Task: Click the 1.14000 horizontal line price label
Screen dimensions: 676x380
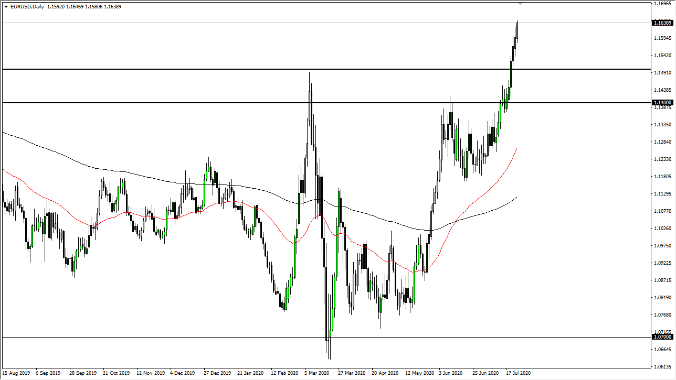Action: tap(662, 103)
